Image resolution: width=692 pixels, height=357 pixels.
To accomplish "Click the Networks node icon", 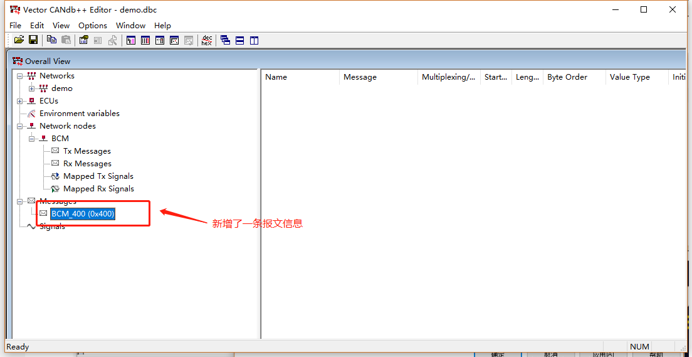I will pyautogui.click(x=31, y=75).
